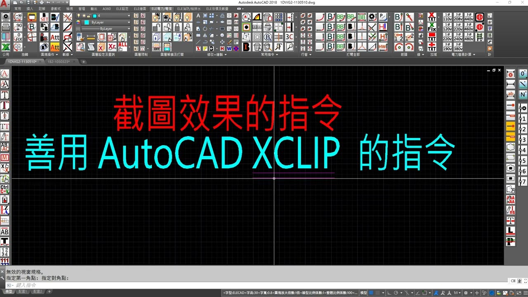This screenshot has height=297, width=528.
Task: Expand the 電力簡易計算 panel
Action: point(463,54)
